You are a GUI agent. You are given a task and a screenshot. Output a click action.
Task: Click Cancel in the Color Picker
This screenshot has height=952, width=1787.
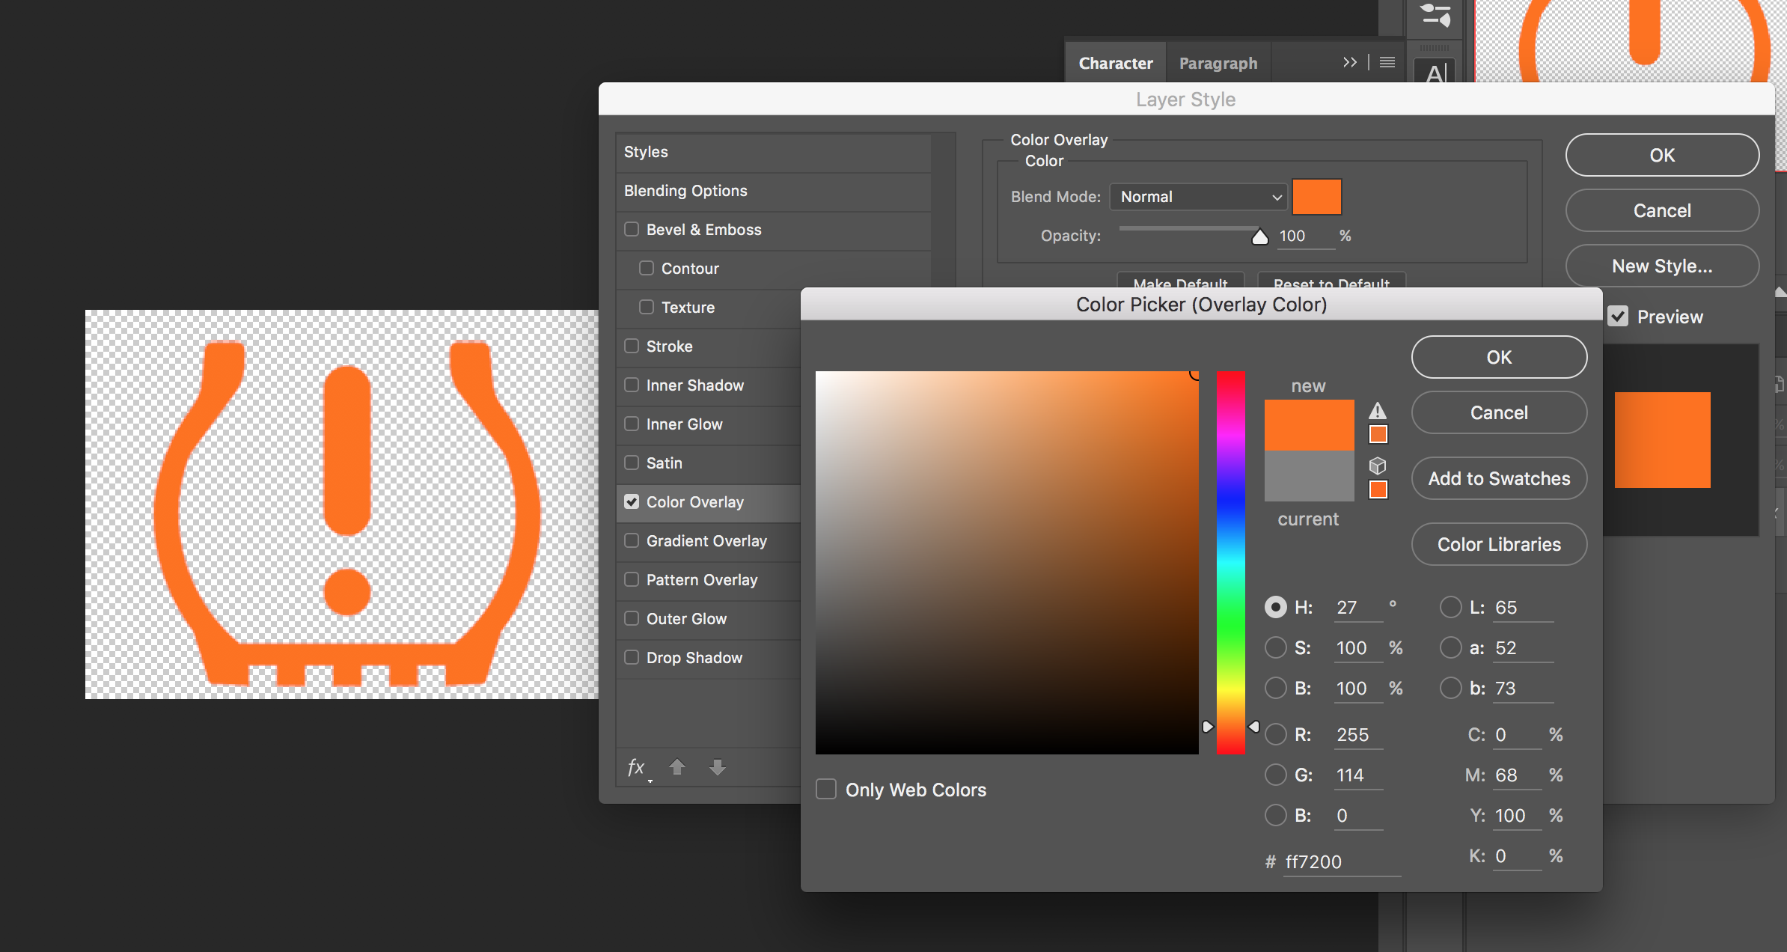pos(1499,412)
